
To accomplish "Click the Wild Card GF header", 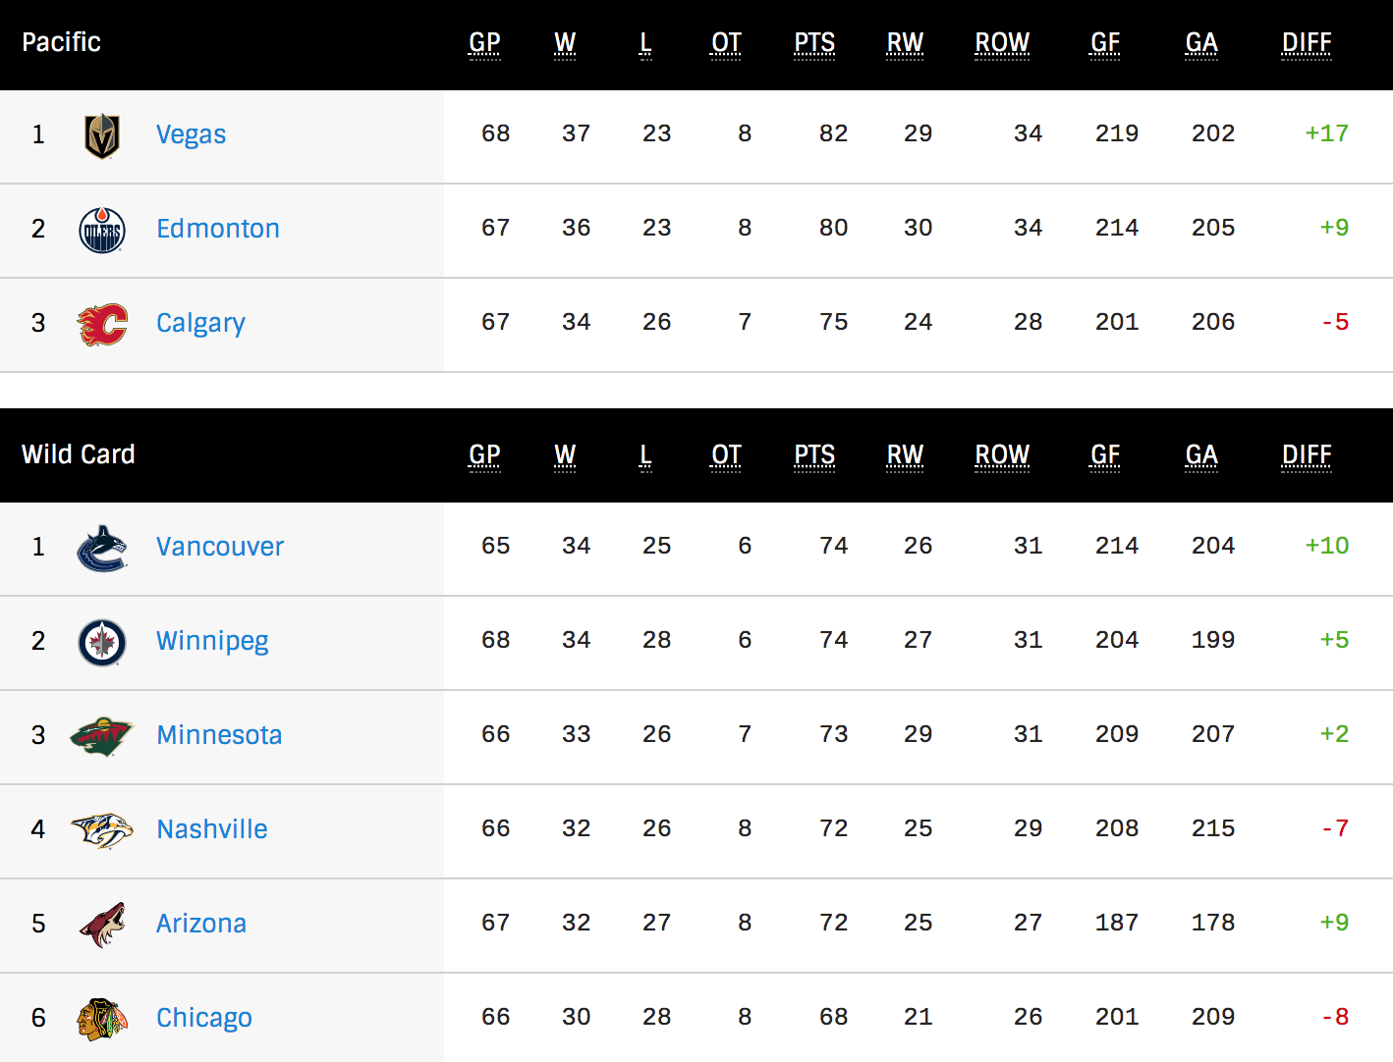I will (1105, 455).
